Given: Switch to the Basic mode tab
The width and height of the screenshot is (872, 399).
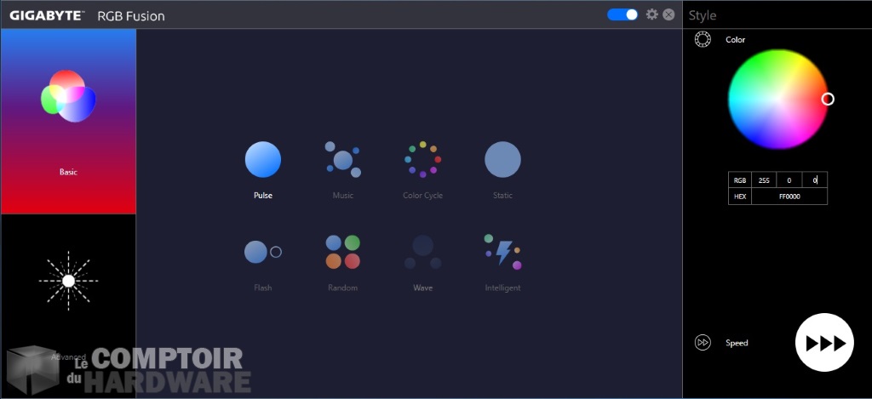Looking at the screenshot, I should [68, 121].
